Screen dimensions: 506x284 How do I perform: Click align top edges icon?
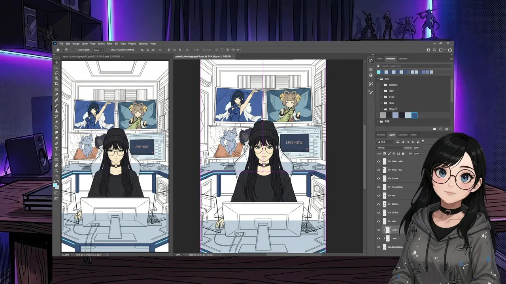[169, 50]
